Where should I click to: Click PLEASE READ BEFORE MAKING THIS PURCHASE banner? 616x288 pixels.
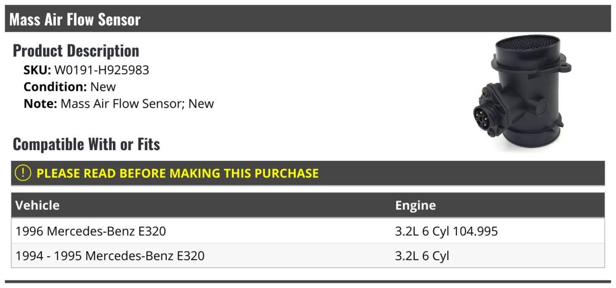pyautogui.click(x=308, y=173)
